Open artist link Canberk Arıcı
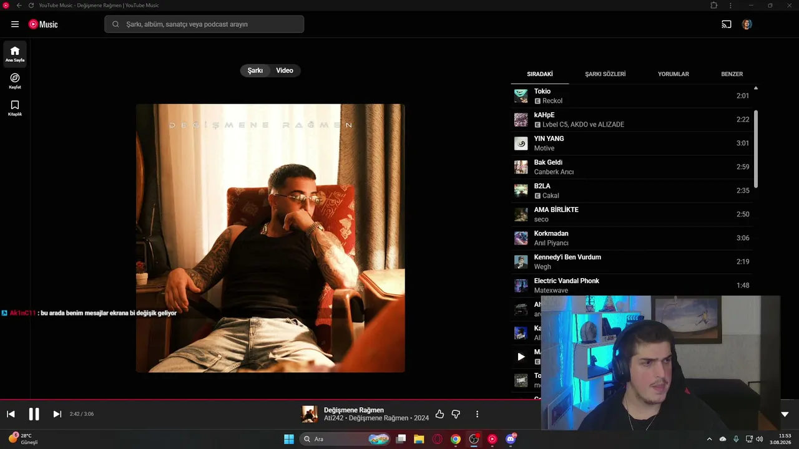Image resolution: width=799 pixels, height=449 pixels. click(554, 172)
